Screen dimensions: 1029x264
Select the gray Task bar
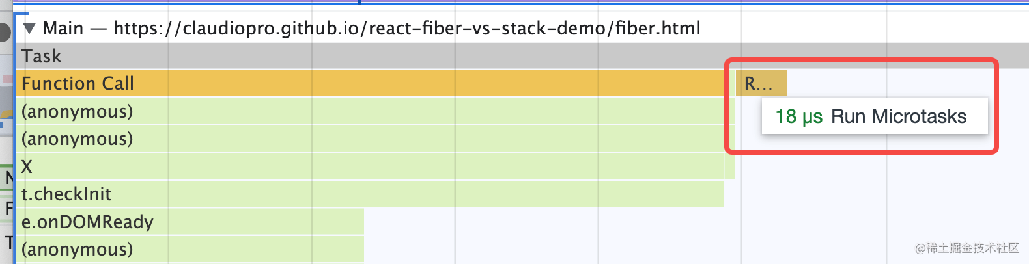(x=391, y=56)
